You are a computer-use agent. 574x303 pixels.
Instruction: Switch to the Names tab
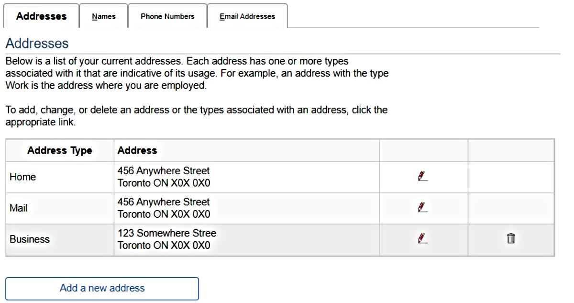[x=104, y=16]
